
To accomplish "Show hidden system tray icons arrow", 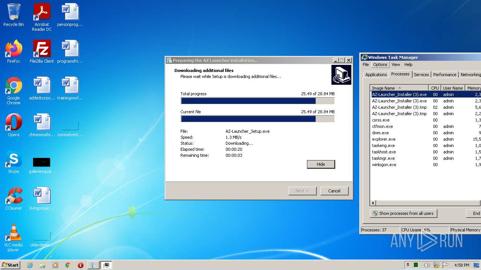I will pos(408,265).
